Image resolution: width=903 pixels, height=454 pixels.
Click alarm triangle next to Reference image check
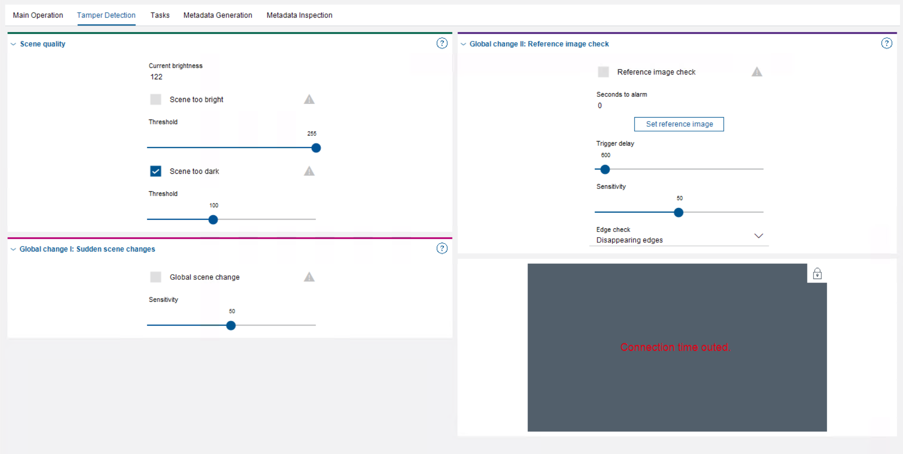pos(757,72)
